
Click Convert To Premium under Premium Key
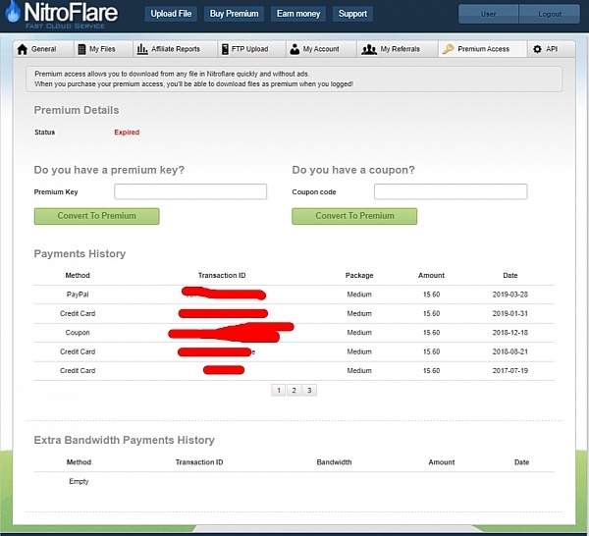coord(96,216)
